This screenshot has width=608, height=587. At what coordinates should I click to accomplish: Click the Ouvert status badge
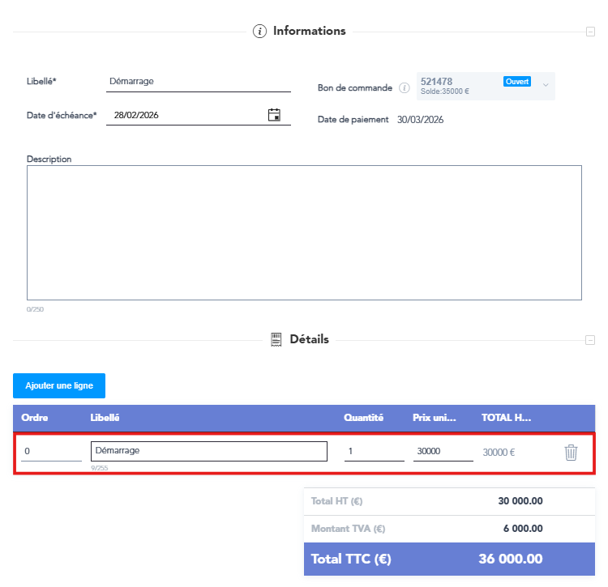coord(516,82)
